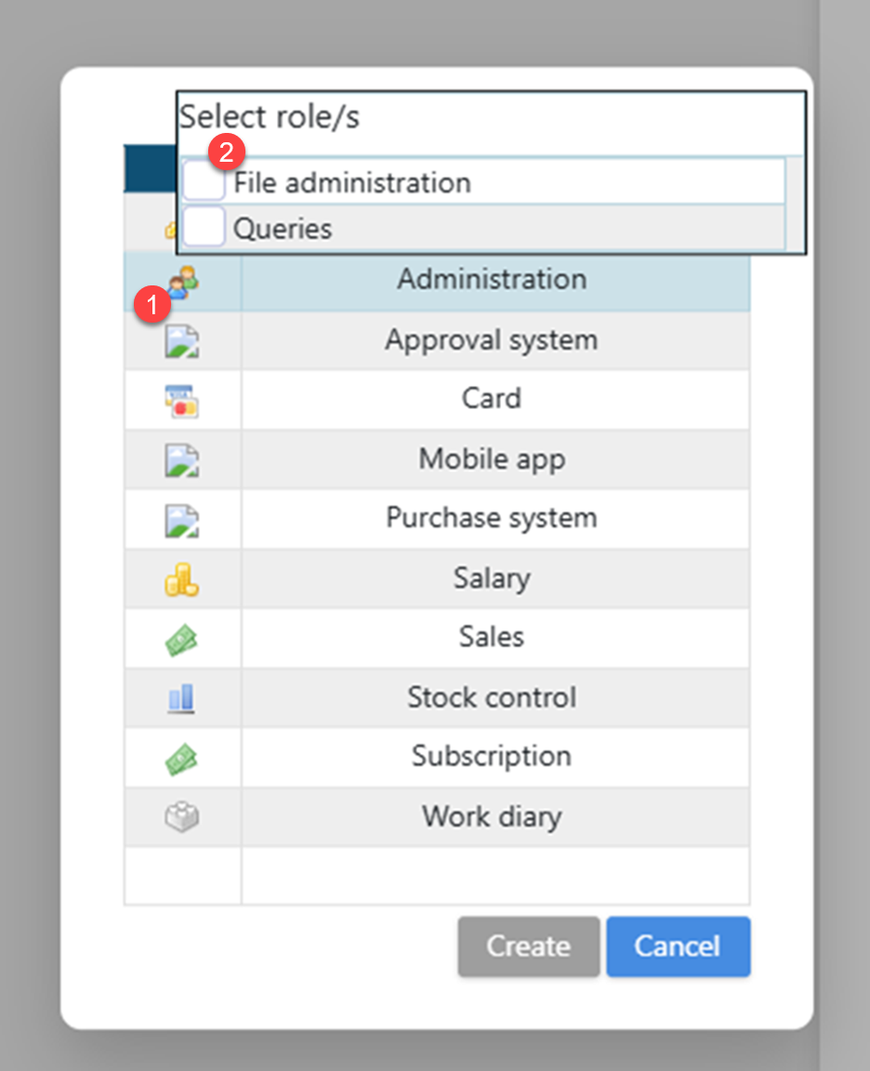Click the Select role/s popup header
Screen dimensions: 870x1071
pos(270,117)
